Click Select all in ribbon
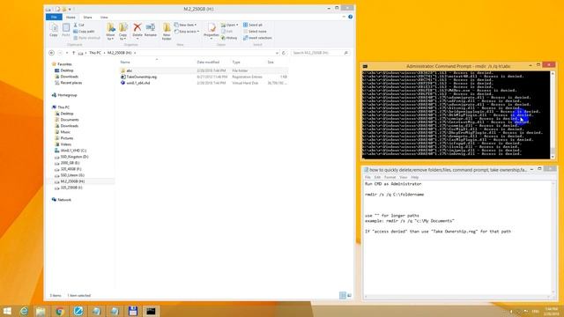The image size is (564, 317). click(x=253, y=25)
